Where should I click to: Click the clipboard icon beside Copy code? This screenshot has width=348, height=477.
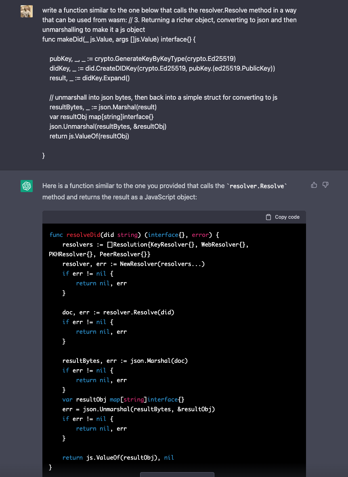point(268,217)
